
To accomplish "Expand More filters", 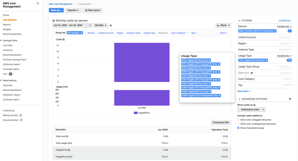I will point(244,91).
